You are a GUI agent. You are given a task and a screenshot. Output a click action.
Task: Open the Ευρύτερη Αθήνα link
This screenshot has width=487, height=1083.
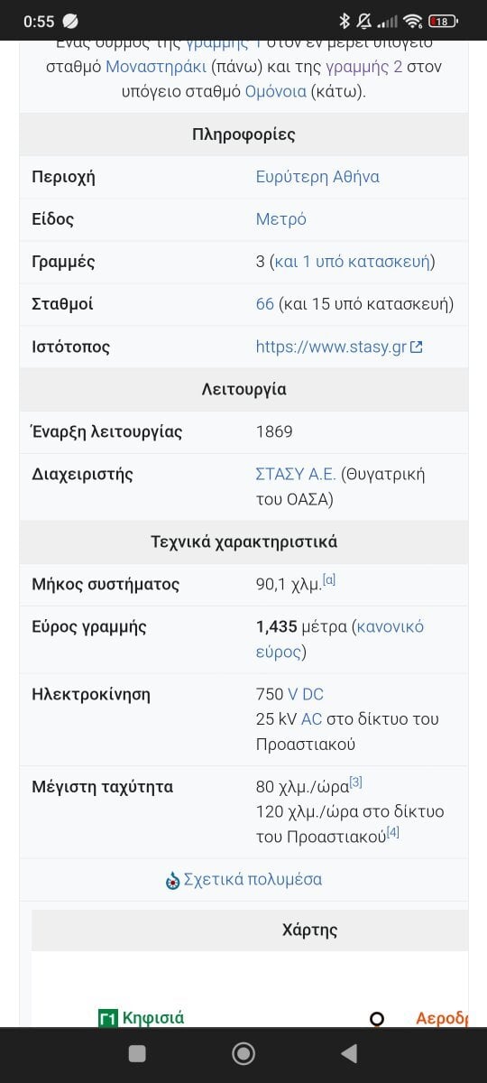click(317, 177)
